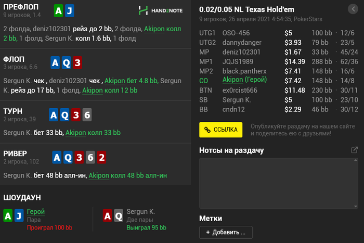Select player deniz102301 in the list
This screenshot has width=364, height=243.
(241, 52)
